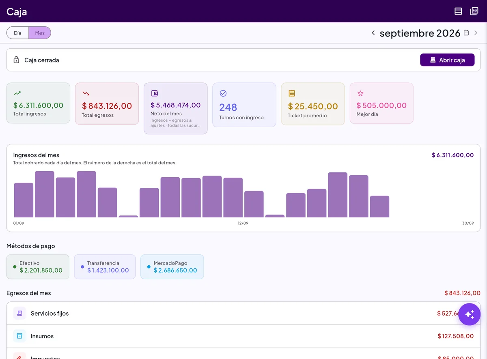Open the sparkle AI assistant floating button
The image size is (487, 359).
coord(470,314)
